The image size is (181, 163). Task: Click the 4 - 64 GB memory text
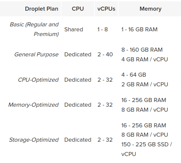click(x=134, y=75)
